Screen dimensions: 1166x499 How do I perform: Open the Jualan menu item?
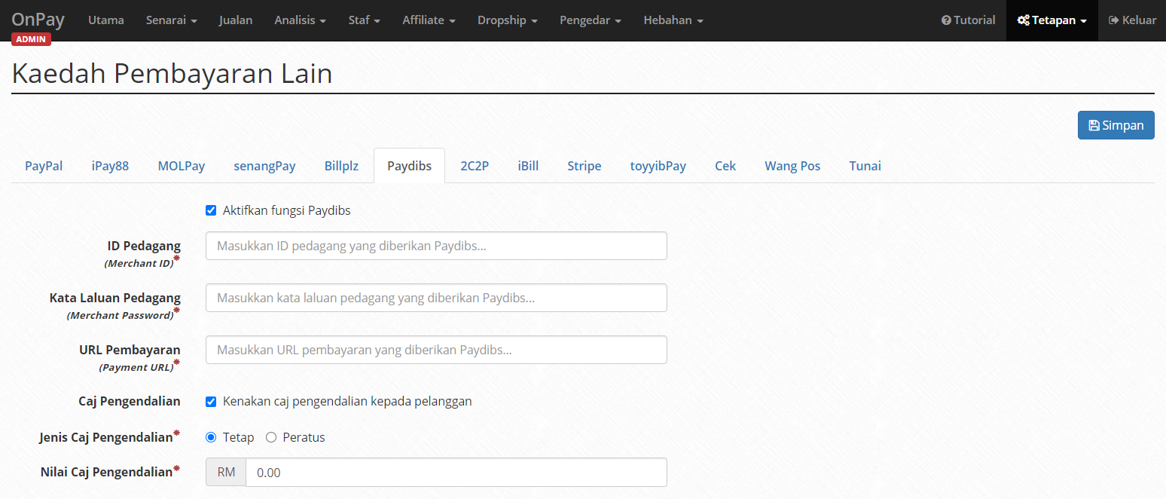click(236, 20)
